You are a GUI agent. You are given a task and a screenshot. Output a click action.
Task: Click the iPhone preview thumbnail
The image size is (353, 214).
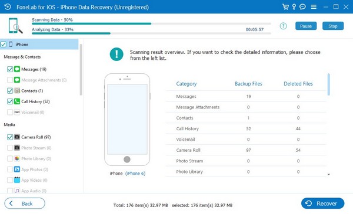coord(127,120)
